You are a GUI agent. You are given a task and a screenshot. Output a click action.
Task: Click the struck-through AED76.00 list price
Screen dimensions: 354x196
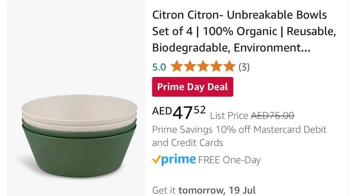click(273, 116)
